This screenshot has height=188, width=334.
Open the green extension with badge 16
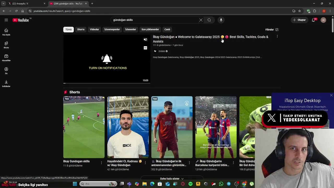click(x=308, y=11)
